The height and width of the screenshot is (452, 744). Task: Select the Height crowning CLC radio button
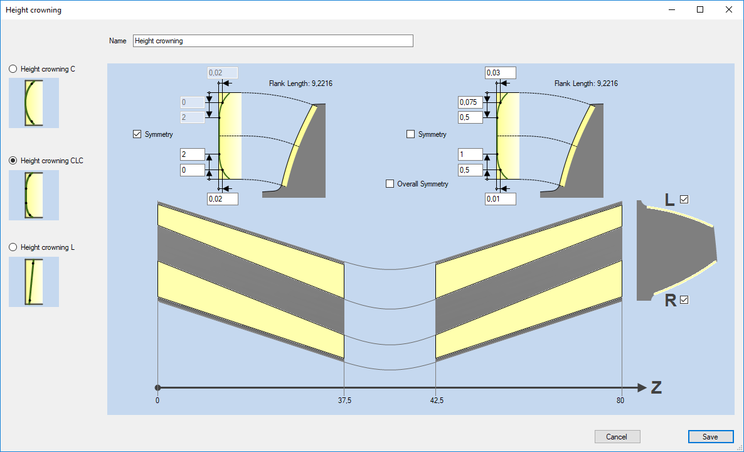click(13, 161)
